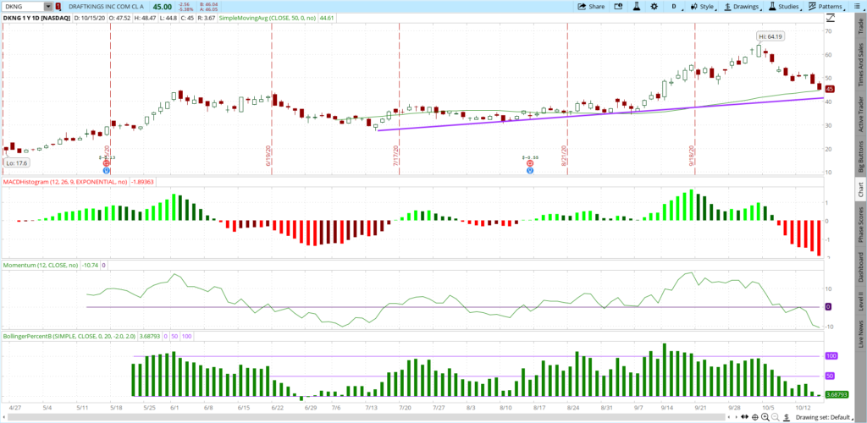Click the dividend marker icon near 5/18
This screenshot has width=867, height=423.
(107, 169)
